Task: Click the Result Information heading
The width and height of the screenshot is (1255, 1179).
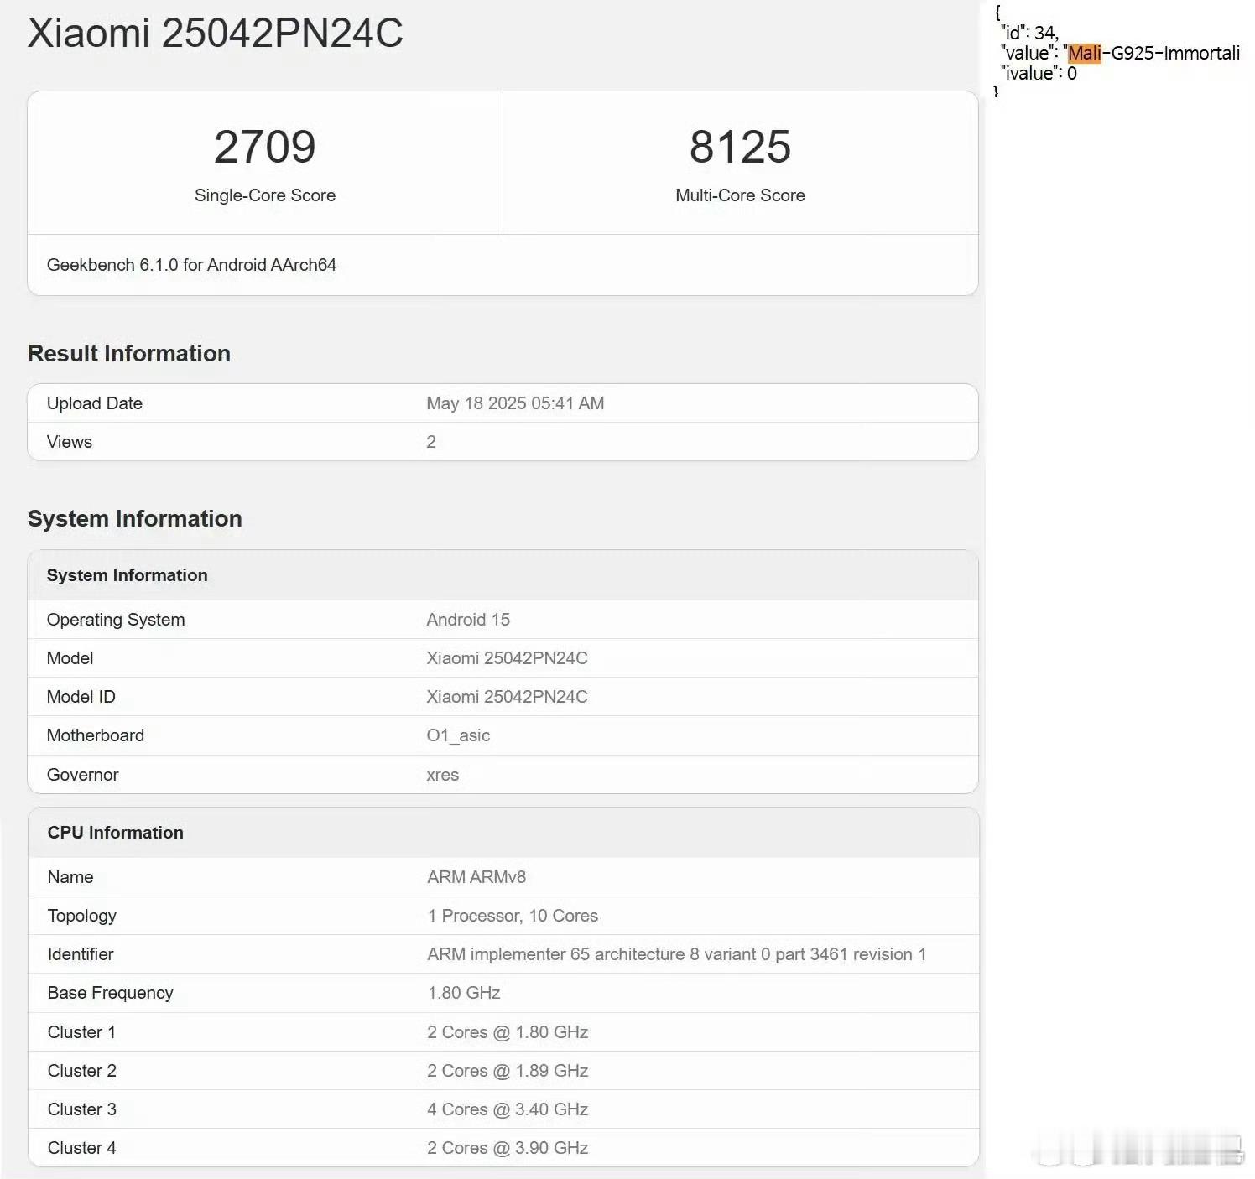Action: [129, 353]
